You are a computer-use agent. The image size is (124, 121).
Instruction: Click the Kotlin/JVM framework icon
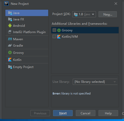coord(59,37)
